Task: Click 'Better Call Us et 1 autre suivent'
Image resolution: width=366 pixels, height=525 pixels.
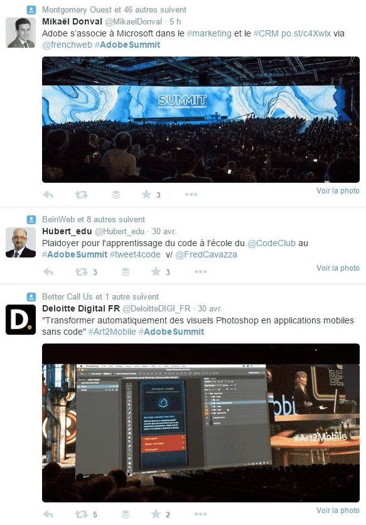Action: click(x=100, y=296)
